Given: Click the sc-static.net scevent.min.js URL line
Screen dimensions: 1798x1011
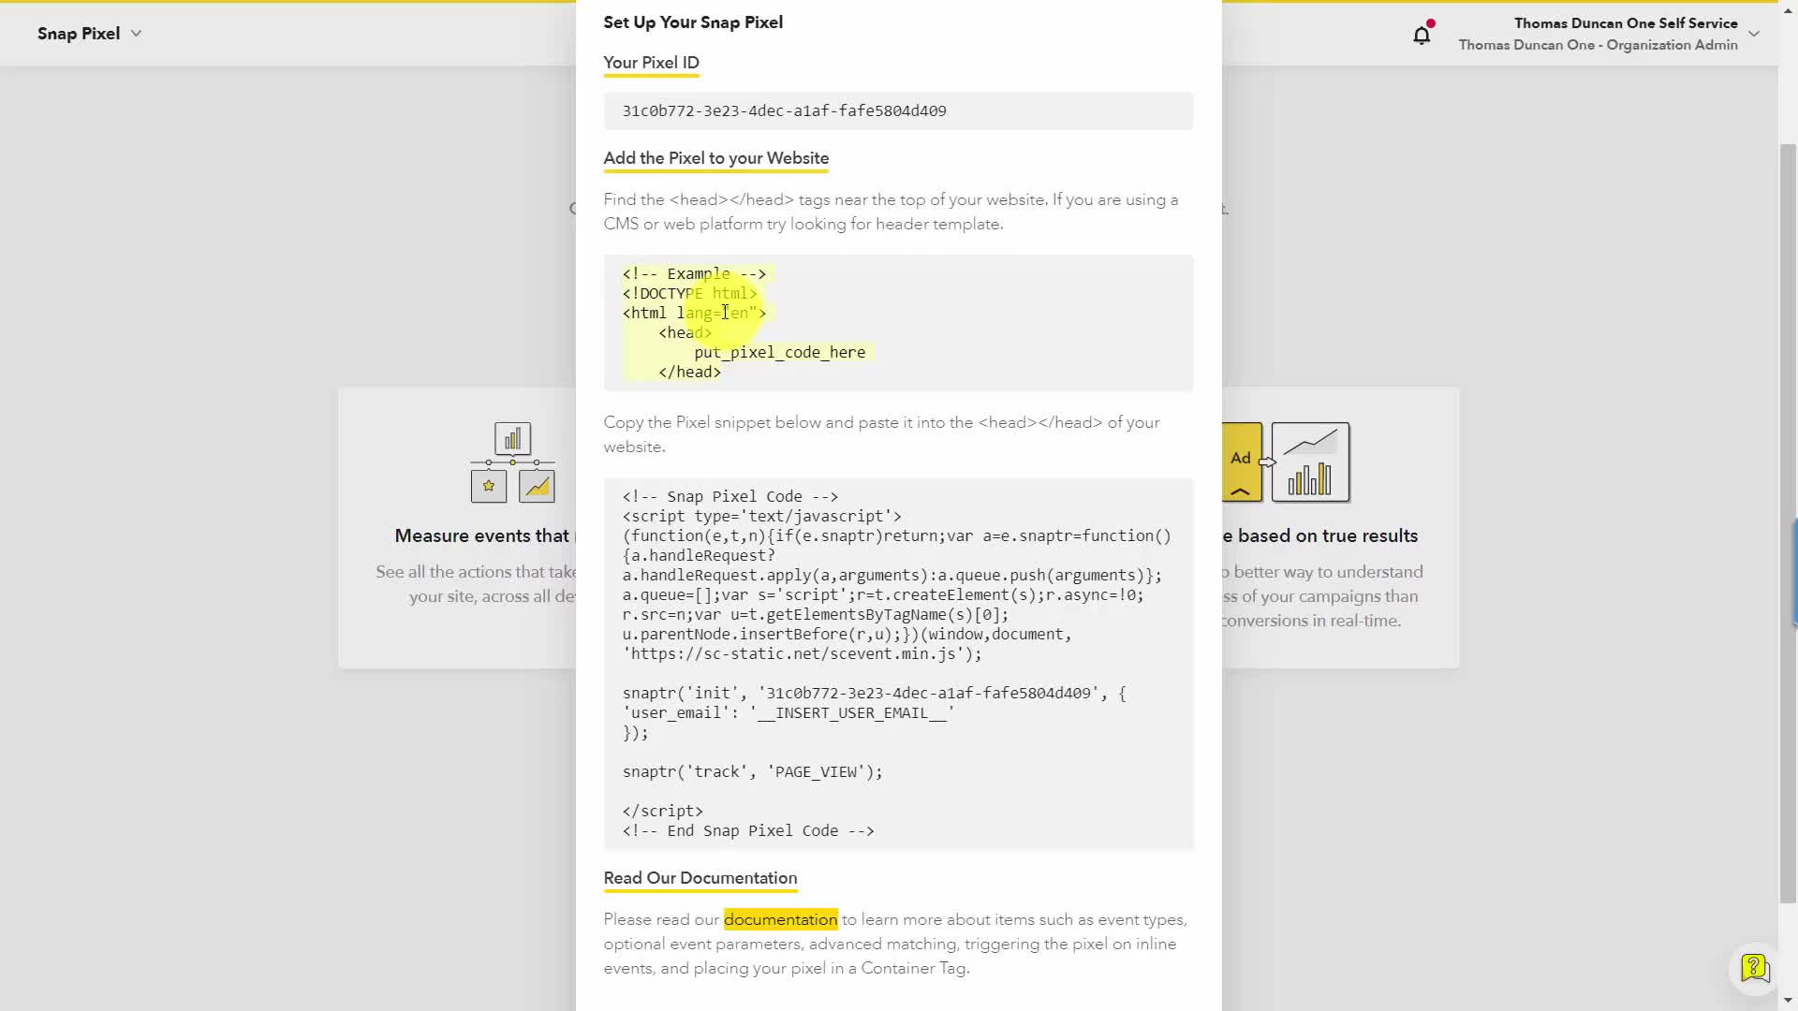Looking at the screenshot, I should (x=802, y=653).
